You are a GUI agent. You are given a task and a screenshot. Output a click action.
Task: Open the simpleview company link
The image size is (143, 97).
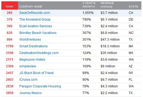pyautogui.click(x=28, y=66)
